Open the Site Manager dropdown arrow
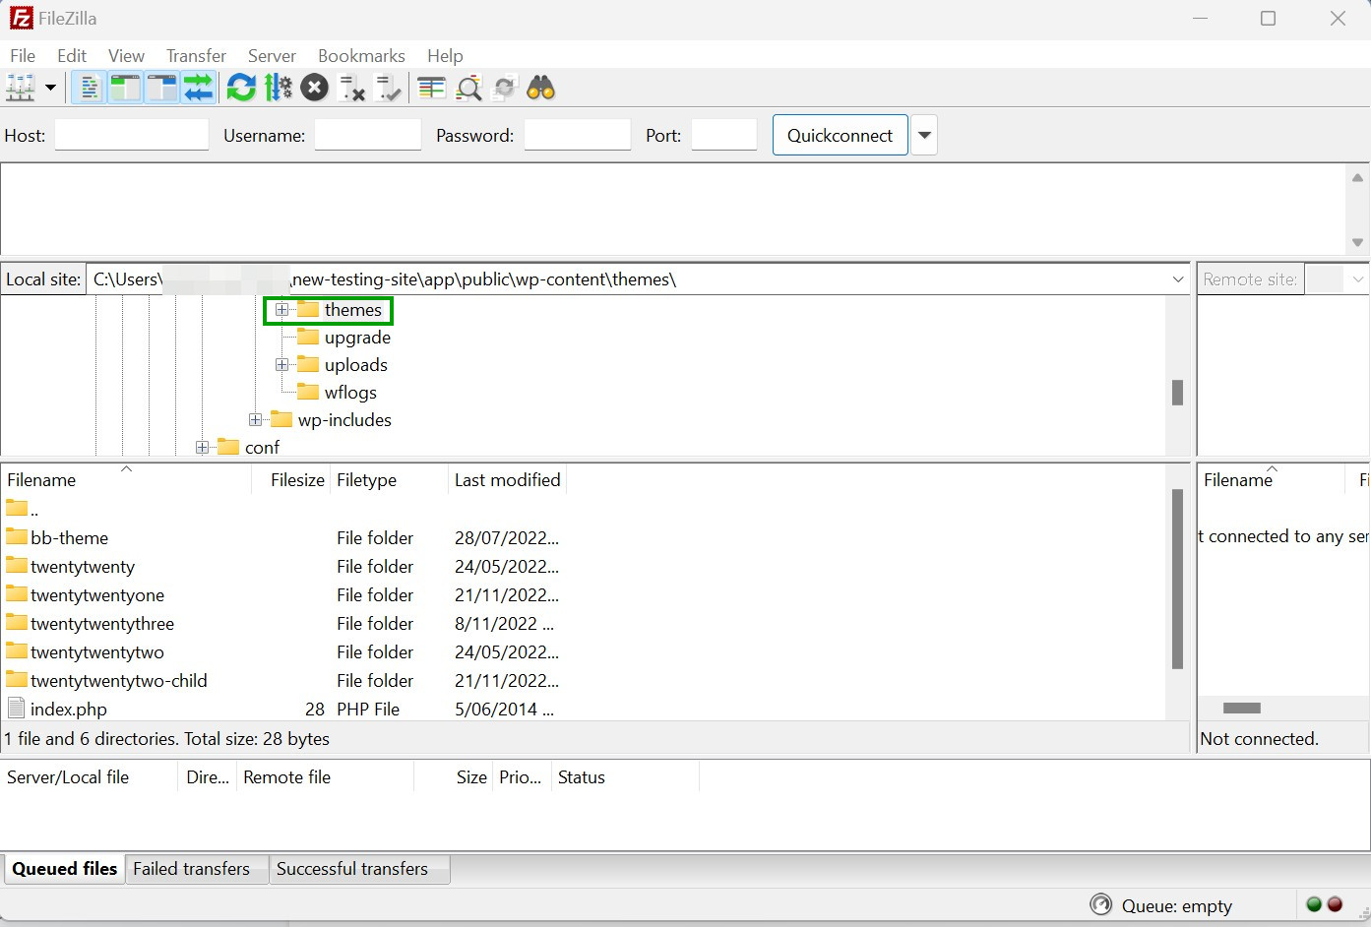 click(50, 88)
